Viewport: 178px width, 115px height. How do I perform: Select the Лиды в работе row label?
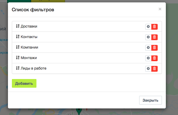click(34, 68)
